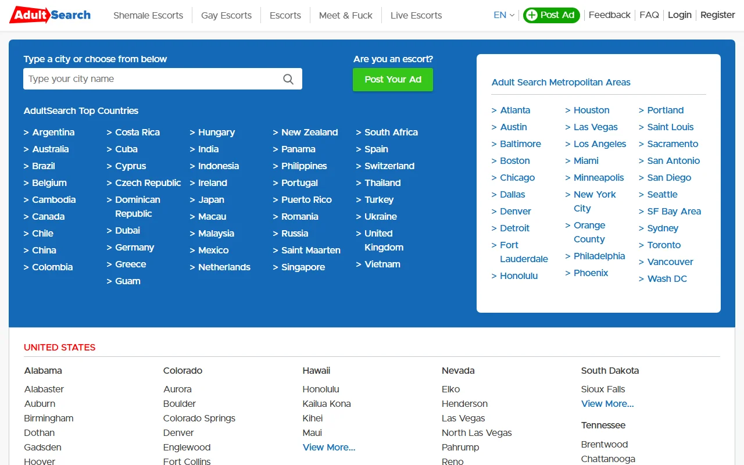The image size is (744, 465).
Task: Open the Las Vegas metropolitan area
Action: [x=595, y=127]
